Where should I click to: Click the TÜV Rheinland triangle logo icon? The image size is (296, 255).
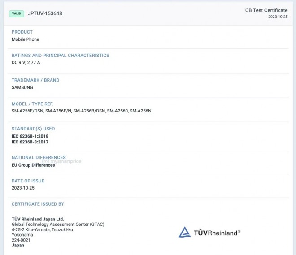tap(185, 232)
